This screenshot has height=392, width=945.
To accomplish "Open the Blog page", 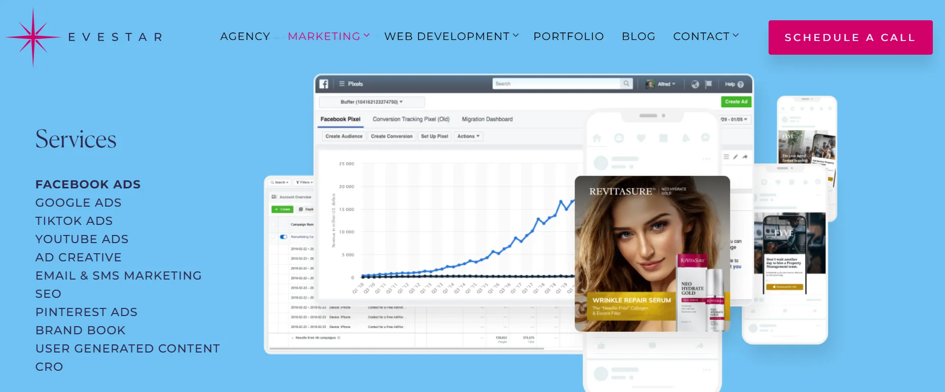I will [x=638, y=36].
